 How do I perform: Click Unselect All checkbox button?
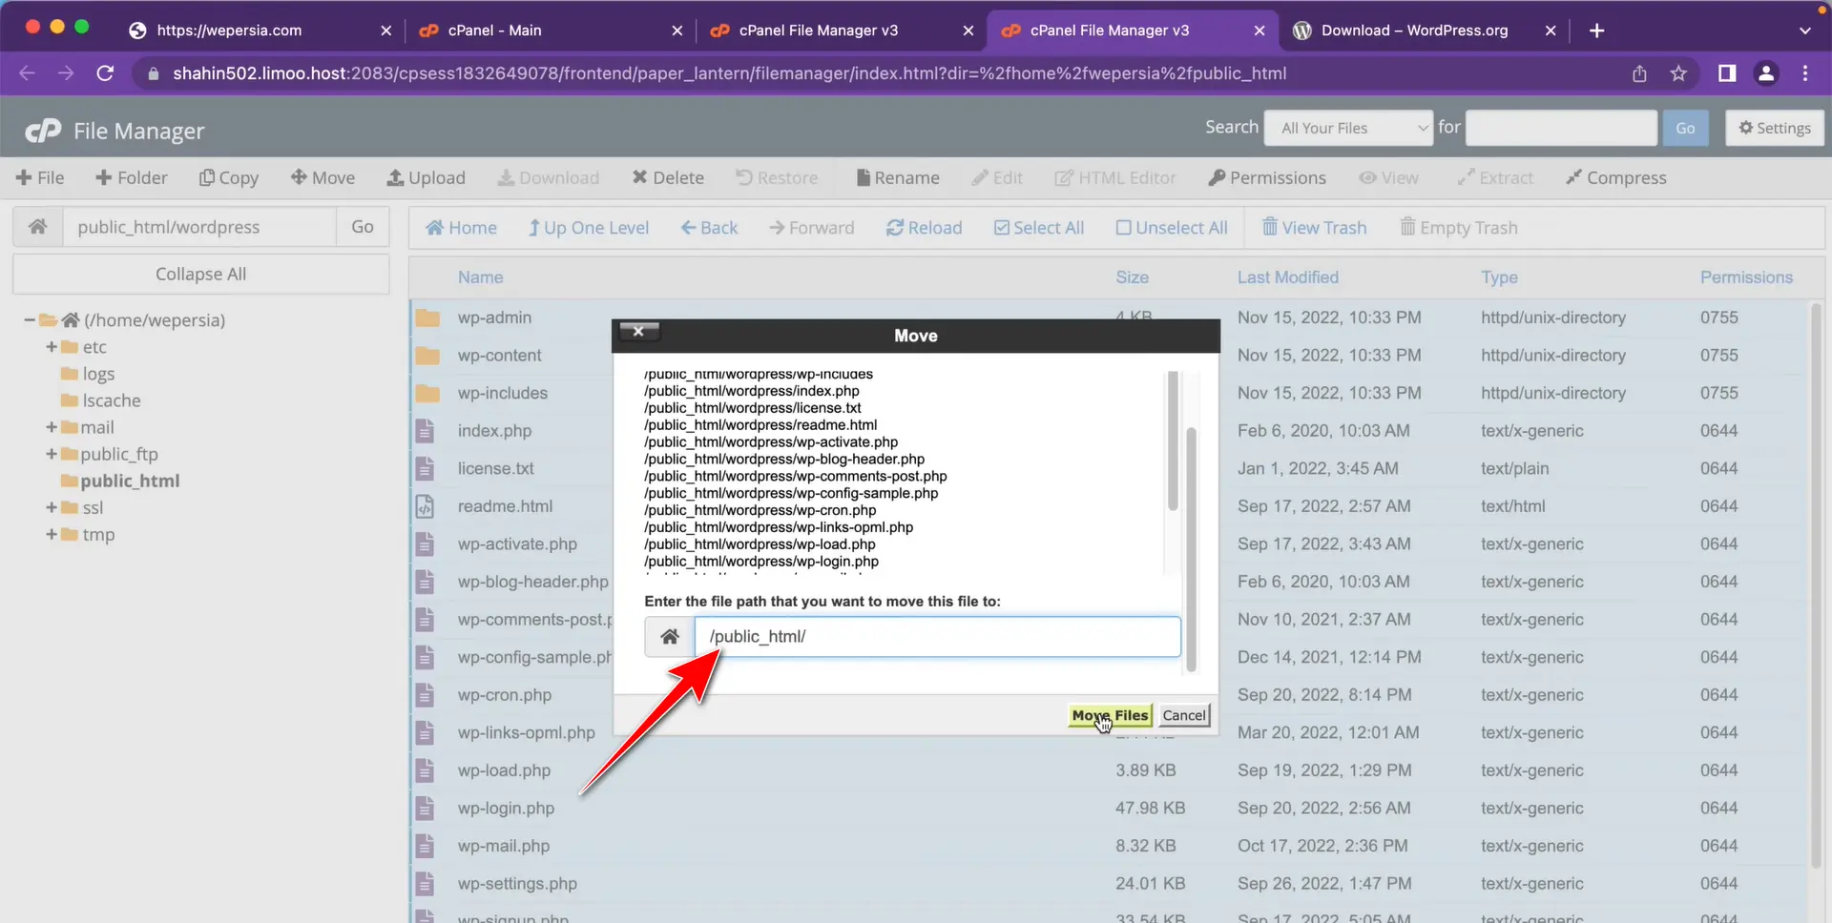1172,227
